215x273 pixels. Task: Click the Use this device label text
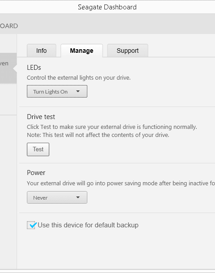pyautogui.click(x=88, y=225)
